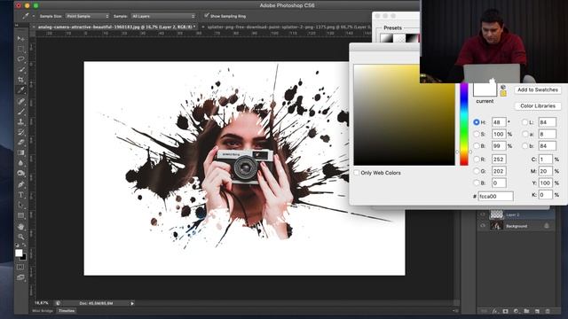The width and height of the screenshot is (568, 319).
Task: Click the R value input field
Action: click(499, 159)
